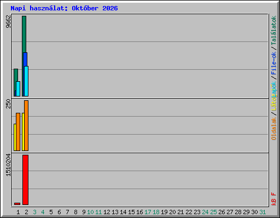The image size is (280, 218).
Task: Click green day 3 on the x-axis
Action: (35, 212)
